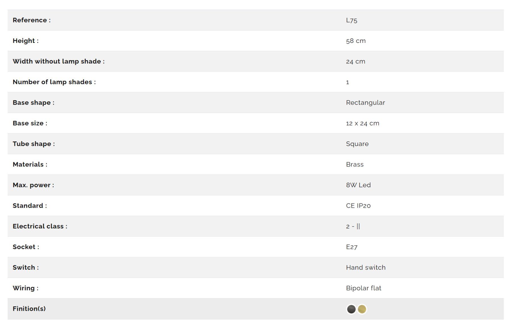Click the CE IP20 standard value
The height and width of the screenshot is (329, 512).
click(x=358, y=206)
